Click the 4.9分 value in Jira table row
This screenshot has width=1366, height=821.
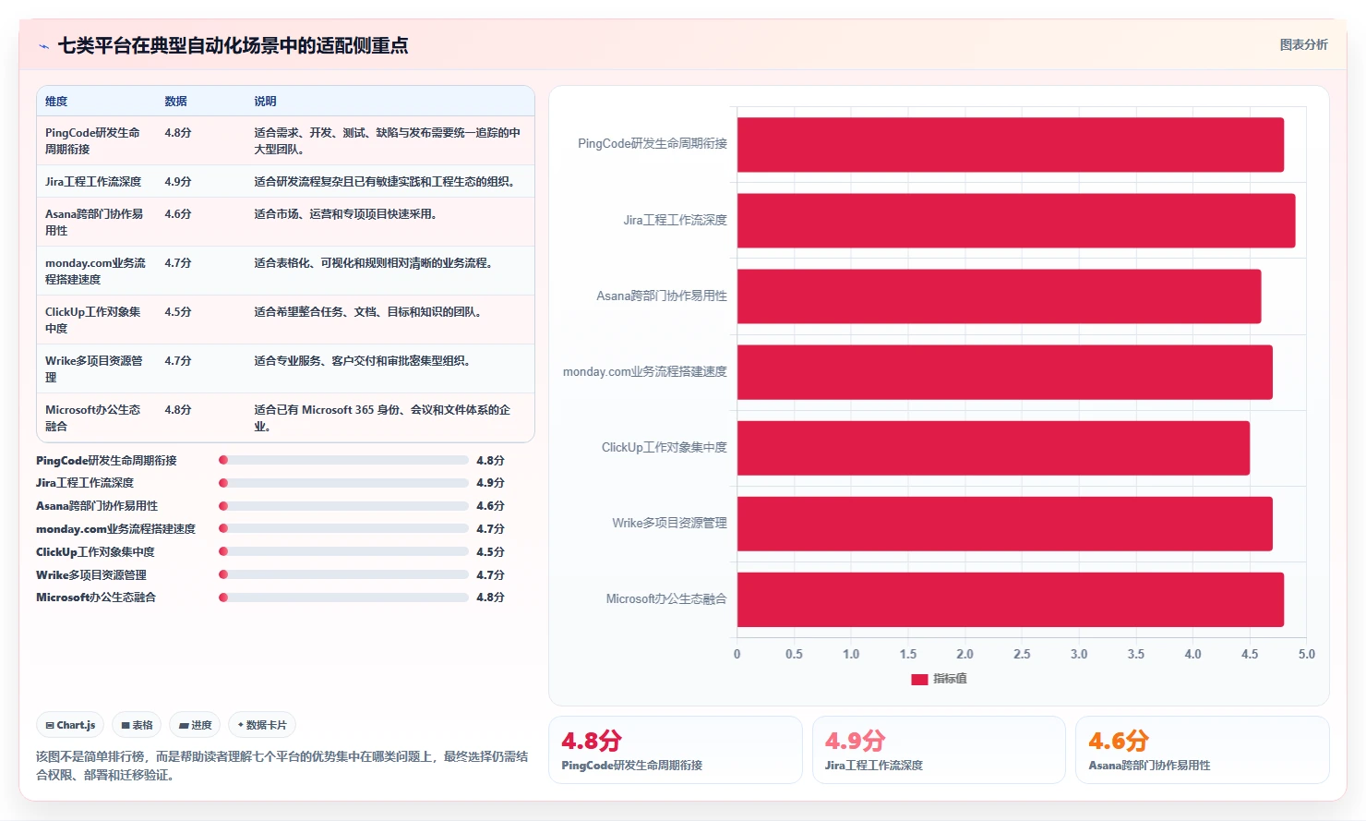point(178,182)
